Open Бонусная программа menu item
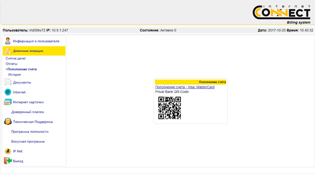315x185 pixels. pos(28,141)
